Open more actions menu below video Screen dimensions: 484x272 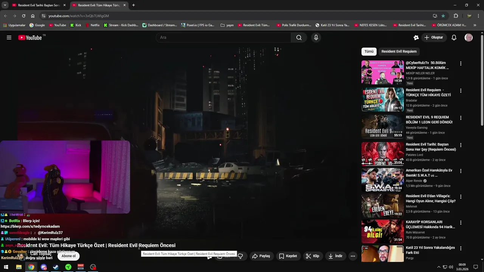click(x=353, y=256)
